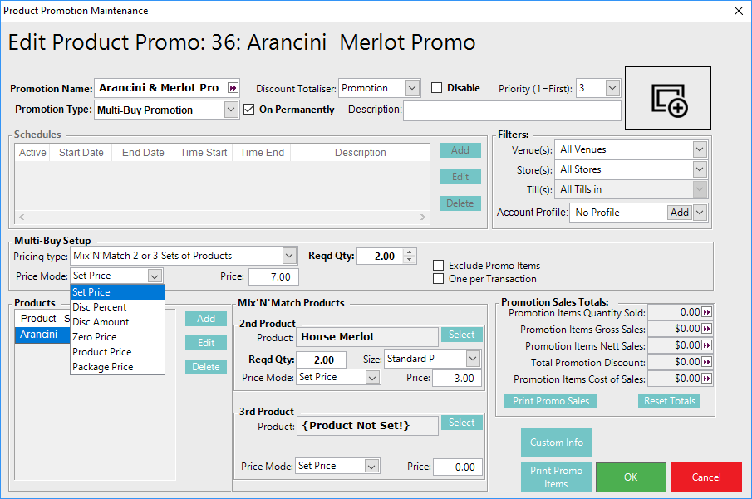Image resolution: width=752 pixels, height=499 pixels.
Task: Click arrow icon next to Promotion Items Nett Sales
Action: 707,345
